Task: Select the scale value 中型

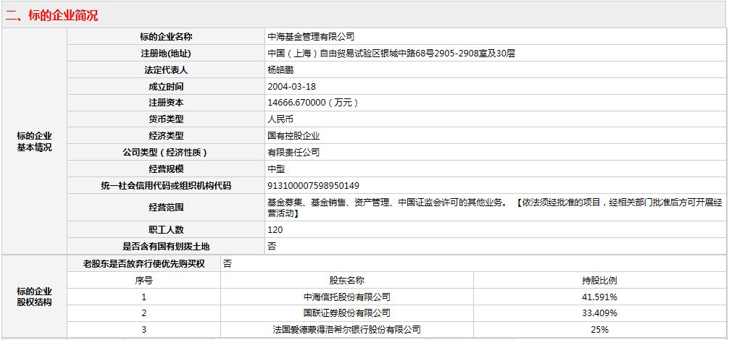Action: click(276, 169)
